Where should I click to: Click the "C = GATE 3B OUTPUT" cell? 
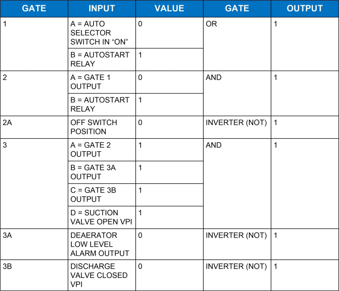pyautogui.click(x=102, y=194)
